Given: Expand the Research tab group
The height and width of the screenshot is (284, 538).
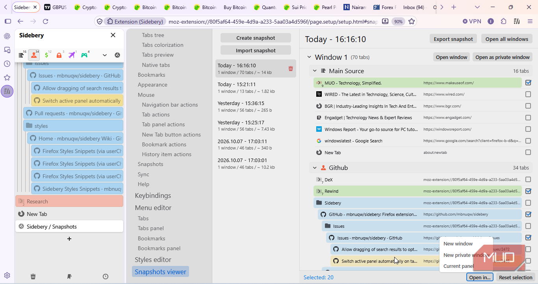Looking at the screenshot, I should click(21, 201).
